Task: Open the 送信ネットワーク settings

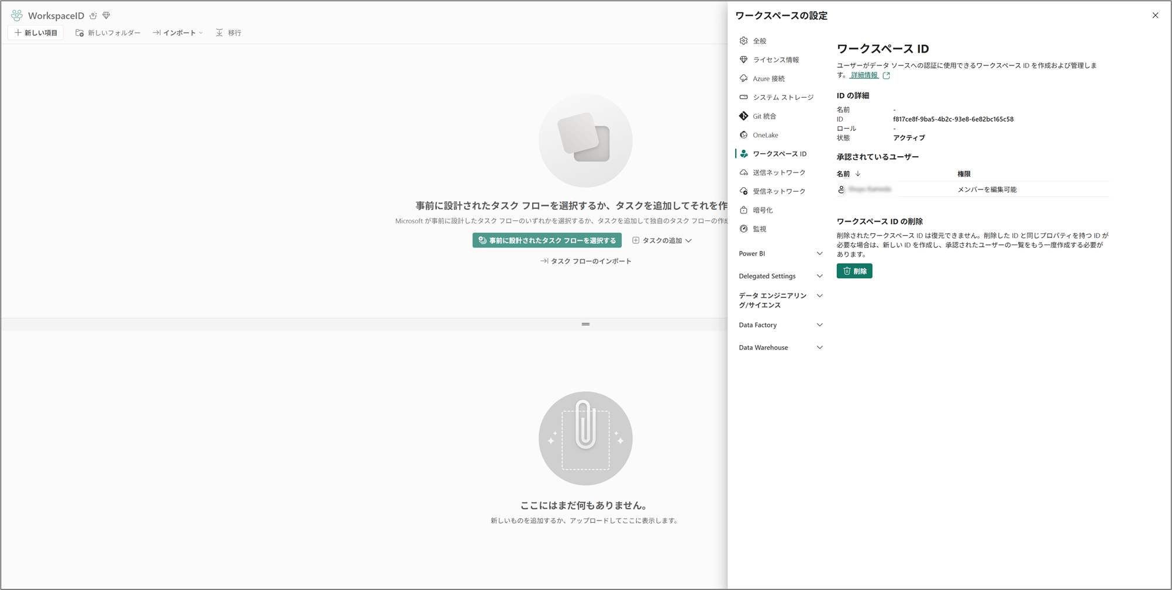Action: pos(778,172)
